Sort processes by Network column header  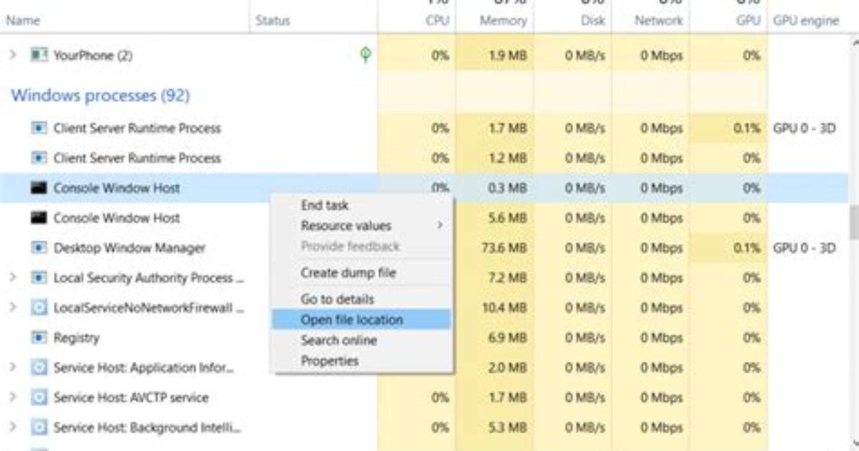tap(659, 21)
